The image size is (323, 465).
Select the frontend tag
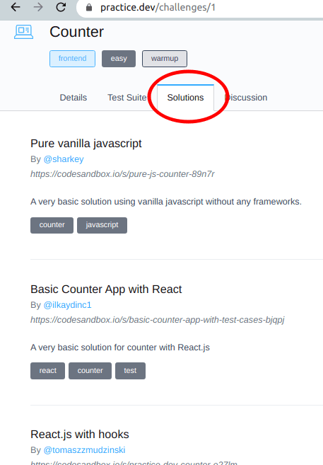(72, 59)
